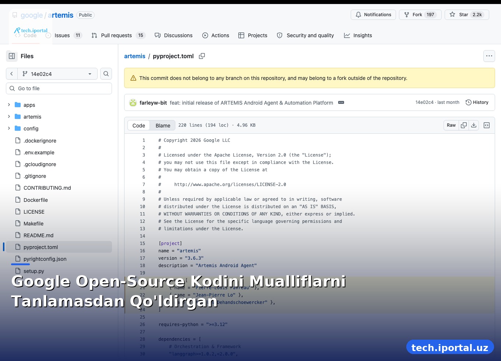Screen dimensions: 501x361
Task: Open the initial release commit message link
Action: click(251, 103)
